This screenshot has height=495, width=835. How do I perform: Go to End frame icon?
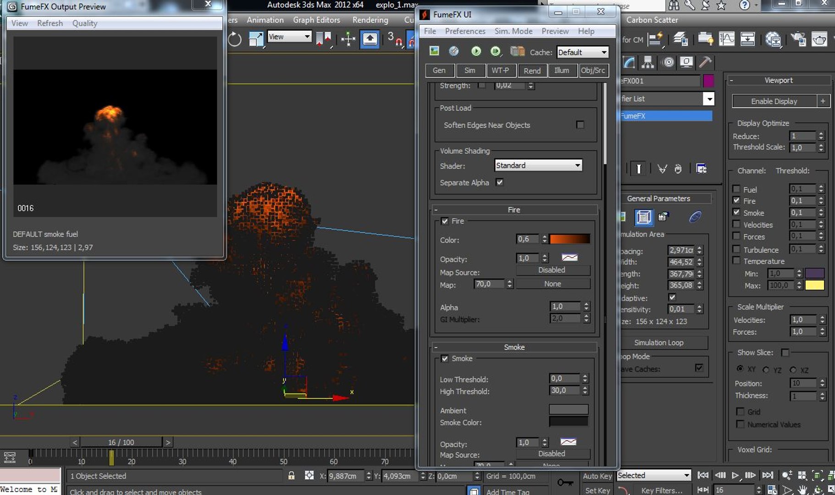(768, 475)
